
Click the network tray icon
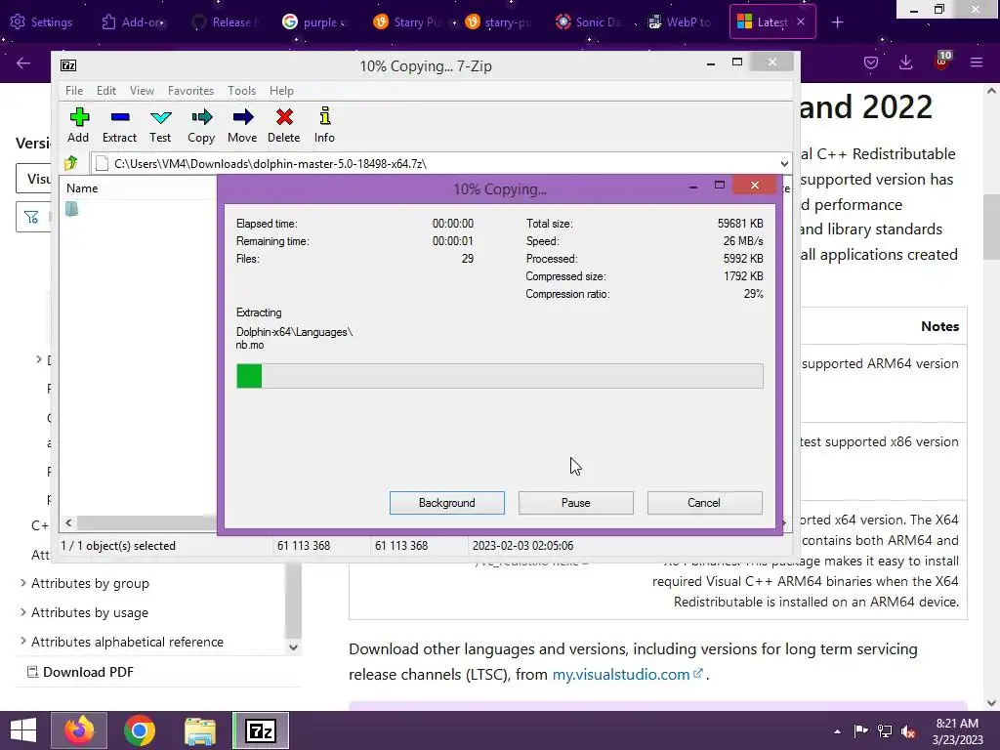coord(885,731)
